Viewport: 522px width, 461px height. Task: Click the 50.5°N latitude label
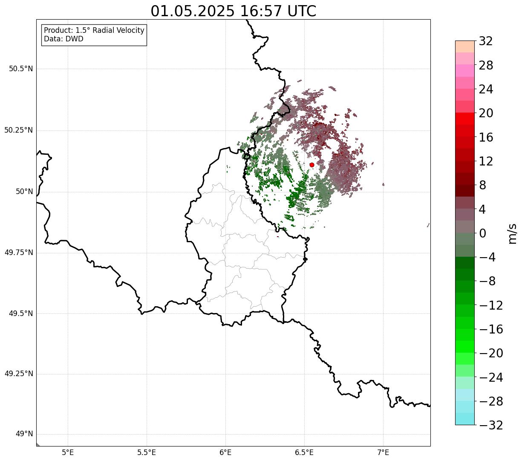(x=21, y=69)
